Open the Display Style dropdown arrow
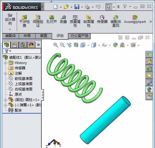Viewport: 155px width, 148px height. click(99, 45)
